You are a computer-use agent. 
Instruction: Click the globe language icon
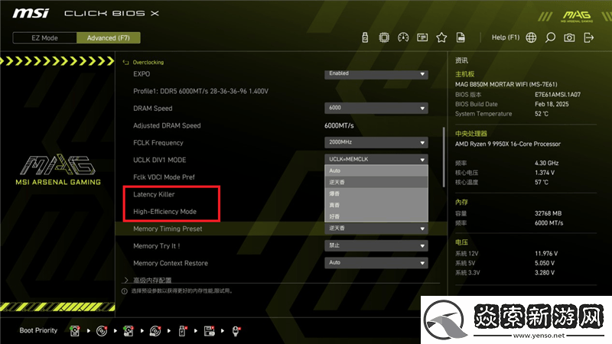pyautogui.click(x=530, y=37)
